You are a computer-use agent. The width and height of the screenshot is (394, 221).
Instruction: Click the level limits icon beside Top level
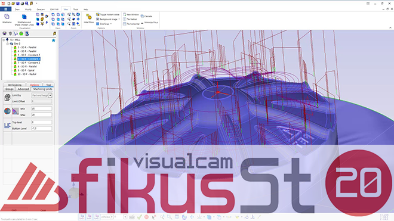click(x=7, y=125)
